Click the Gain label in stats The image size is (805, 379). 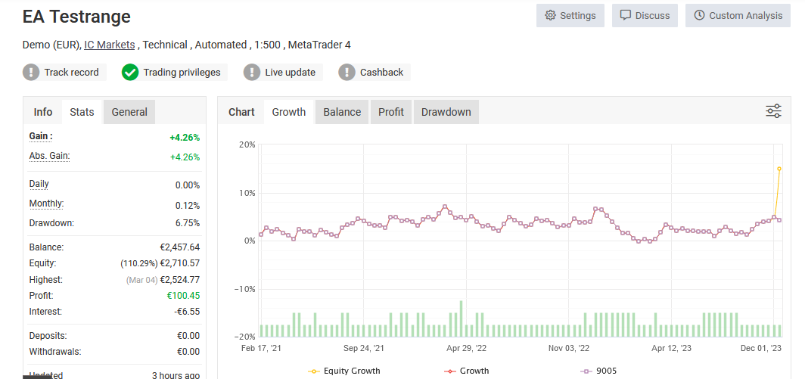pos(40,136)
